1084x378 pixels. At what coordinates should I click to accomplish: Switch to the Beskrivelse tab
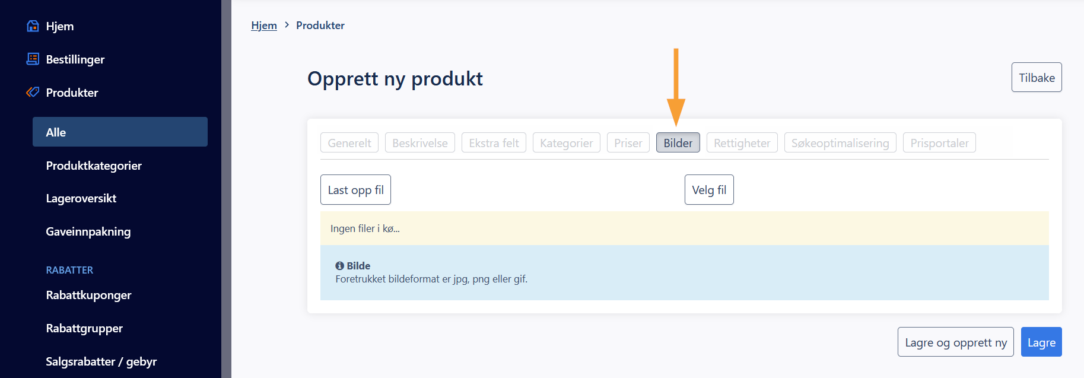click(x=420, y=142)
